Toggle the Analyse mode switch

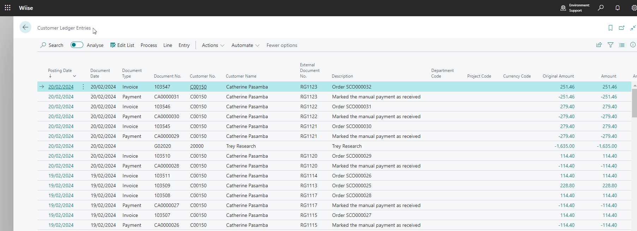pyautogui.click(x=77, y=45)
